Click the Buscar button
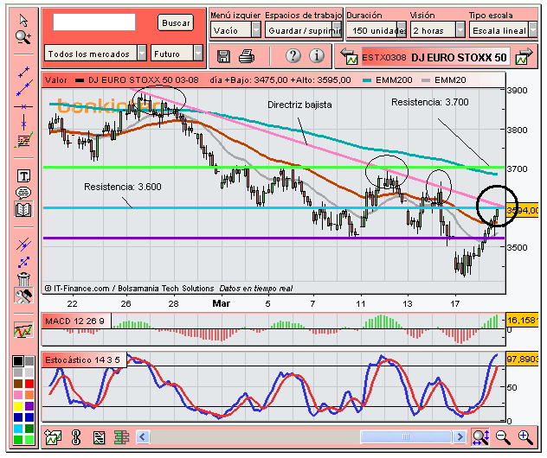This screenshot has width=547, height=458. tap(176, 23)
